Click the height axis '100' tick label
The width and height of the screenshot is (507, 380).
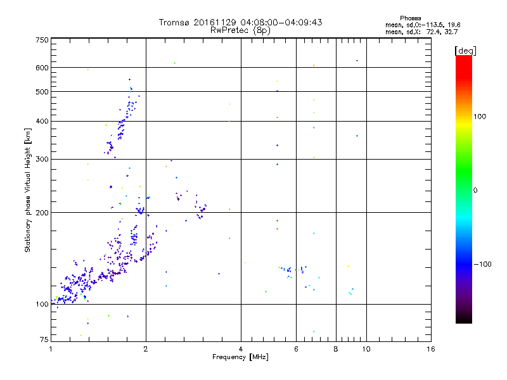(42, 304)
